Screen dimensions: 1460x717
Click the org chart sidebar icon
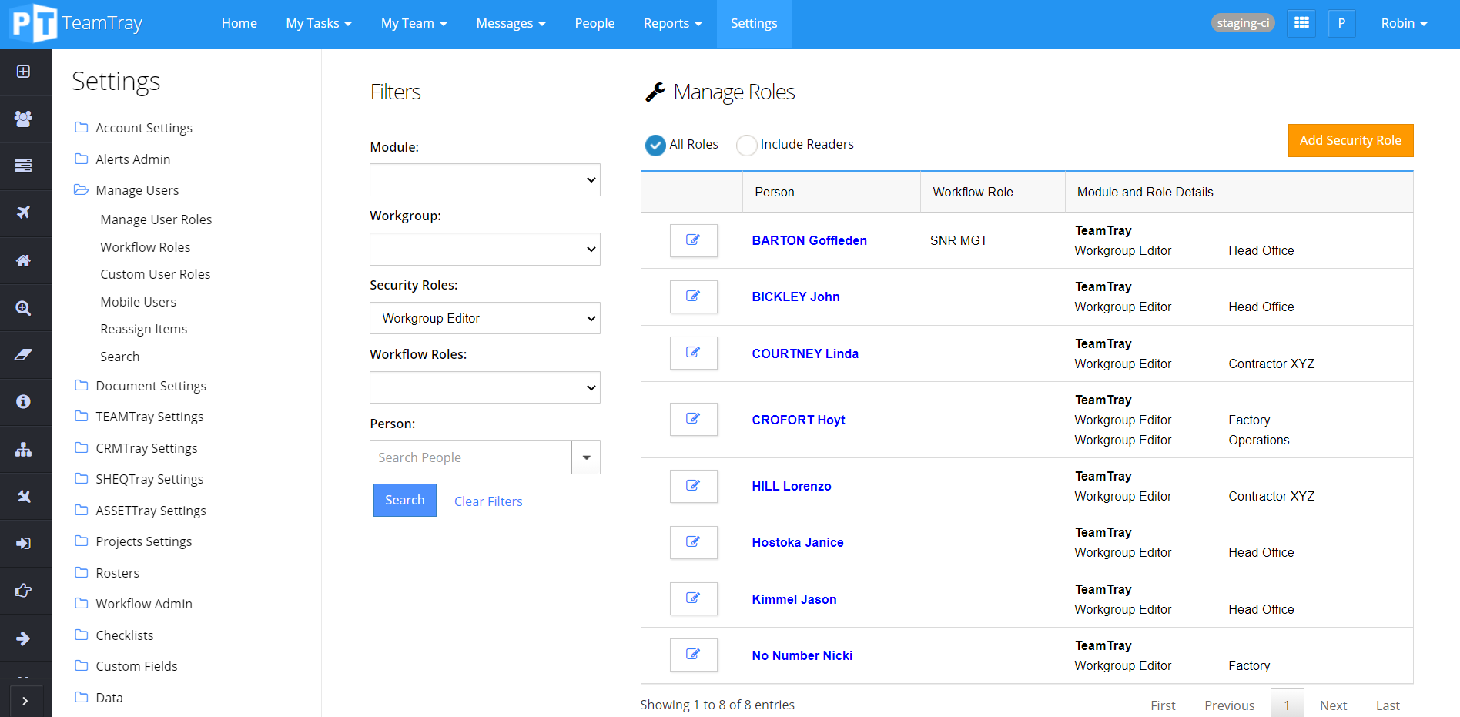23,449
